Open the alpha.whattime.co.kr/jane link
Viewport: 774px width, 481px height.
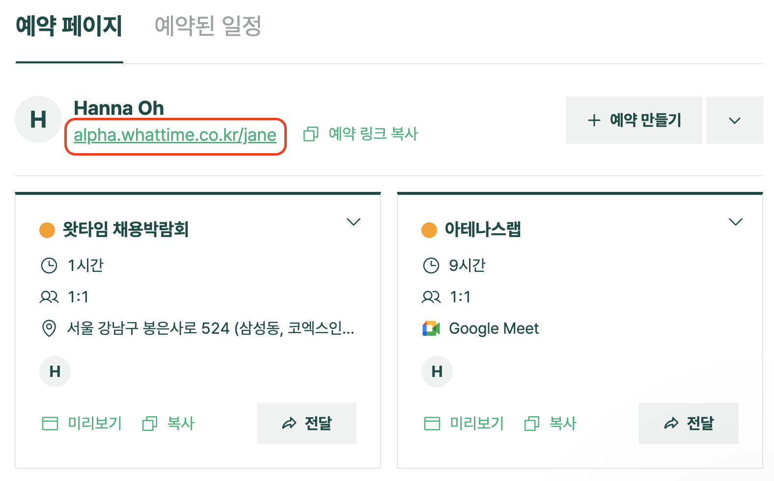pos(175,135)
